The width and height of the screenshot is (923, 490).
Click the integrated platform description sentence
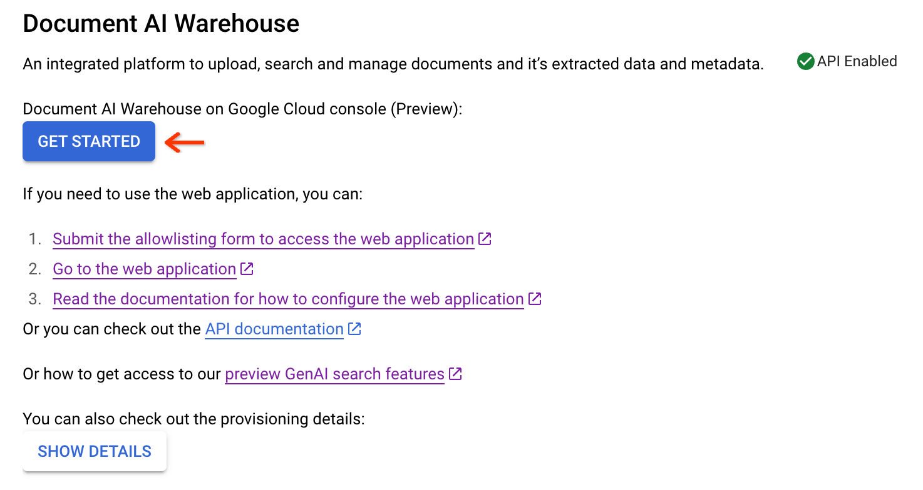coord(393,64)
